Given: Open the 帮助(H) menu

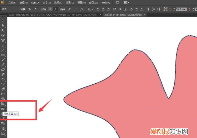Looking at the screenshot, I should coord(105,3).
